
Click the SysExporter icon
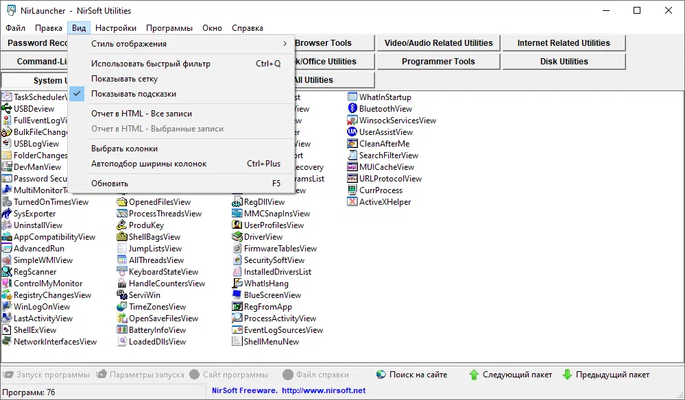pyautogui.click(x=7, y=214)
